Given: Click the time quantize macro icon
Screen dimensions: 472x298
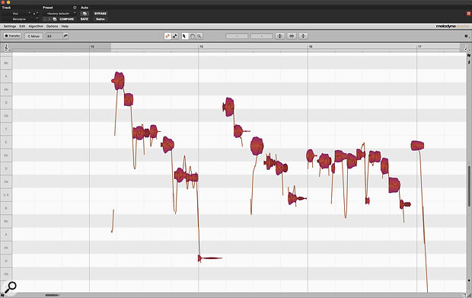Looking at the screenshot, I should pos(292,36).
